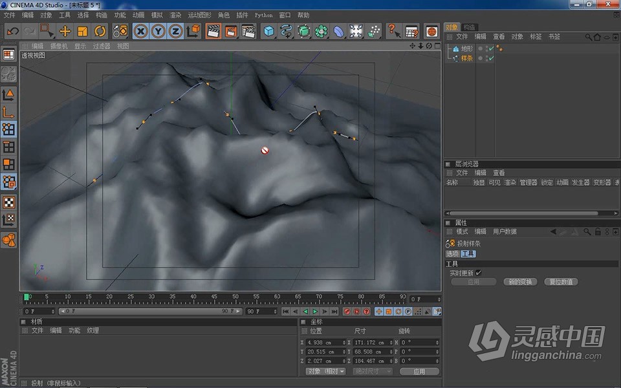Image resolution: width=621 pixels, height=388 pixels.
Task: Toggle green checkmark of 地形 object
Action: tap(492, 48)
